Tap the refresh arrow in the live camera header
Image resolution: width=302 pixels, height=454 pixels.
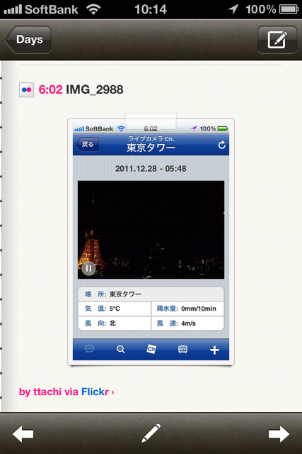(x=221, y=145)
